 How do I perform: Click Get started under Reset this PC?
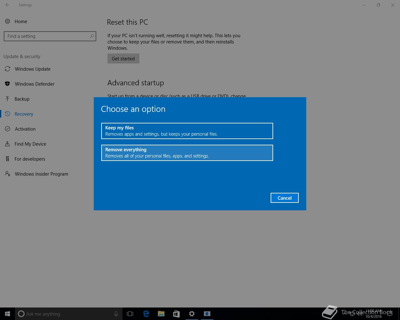[123, 58]
